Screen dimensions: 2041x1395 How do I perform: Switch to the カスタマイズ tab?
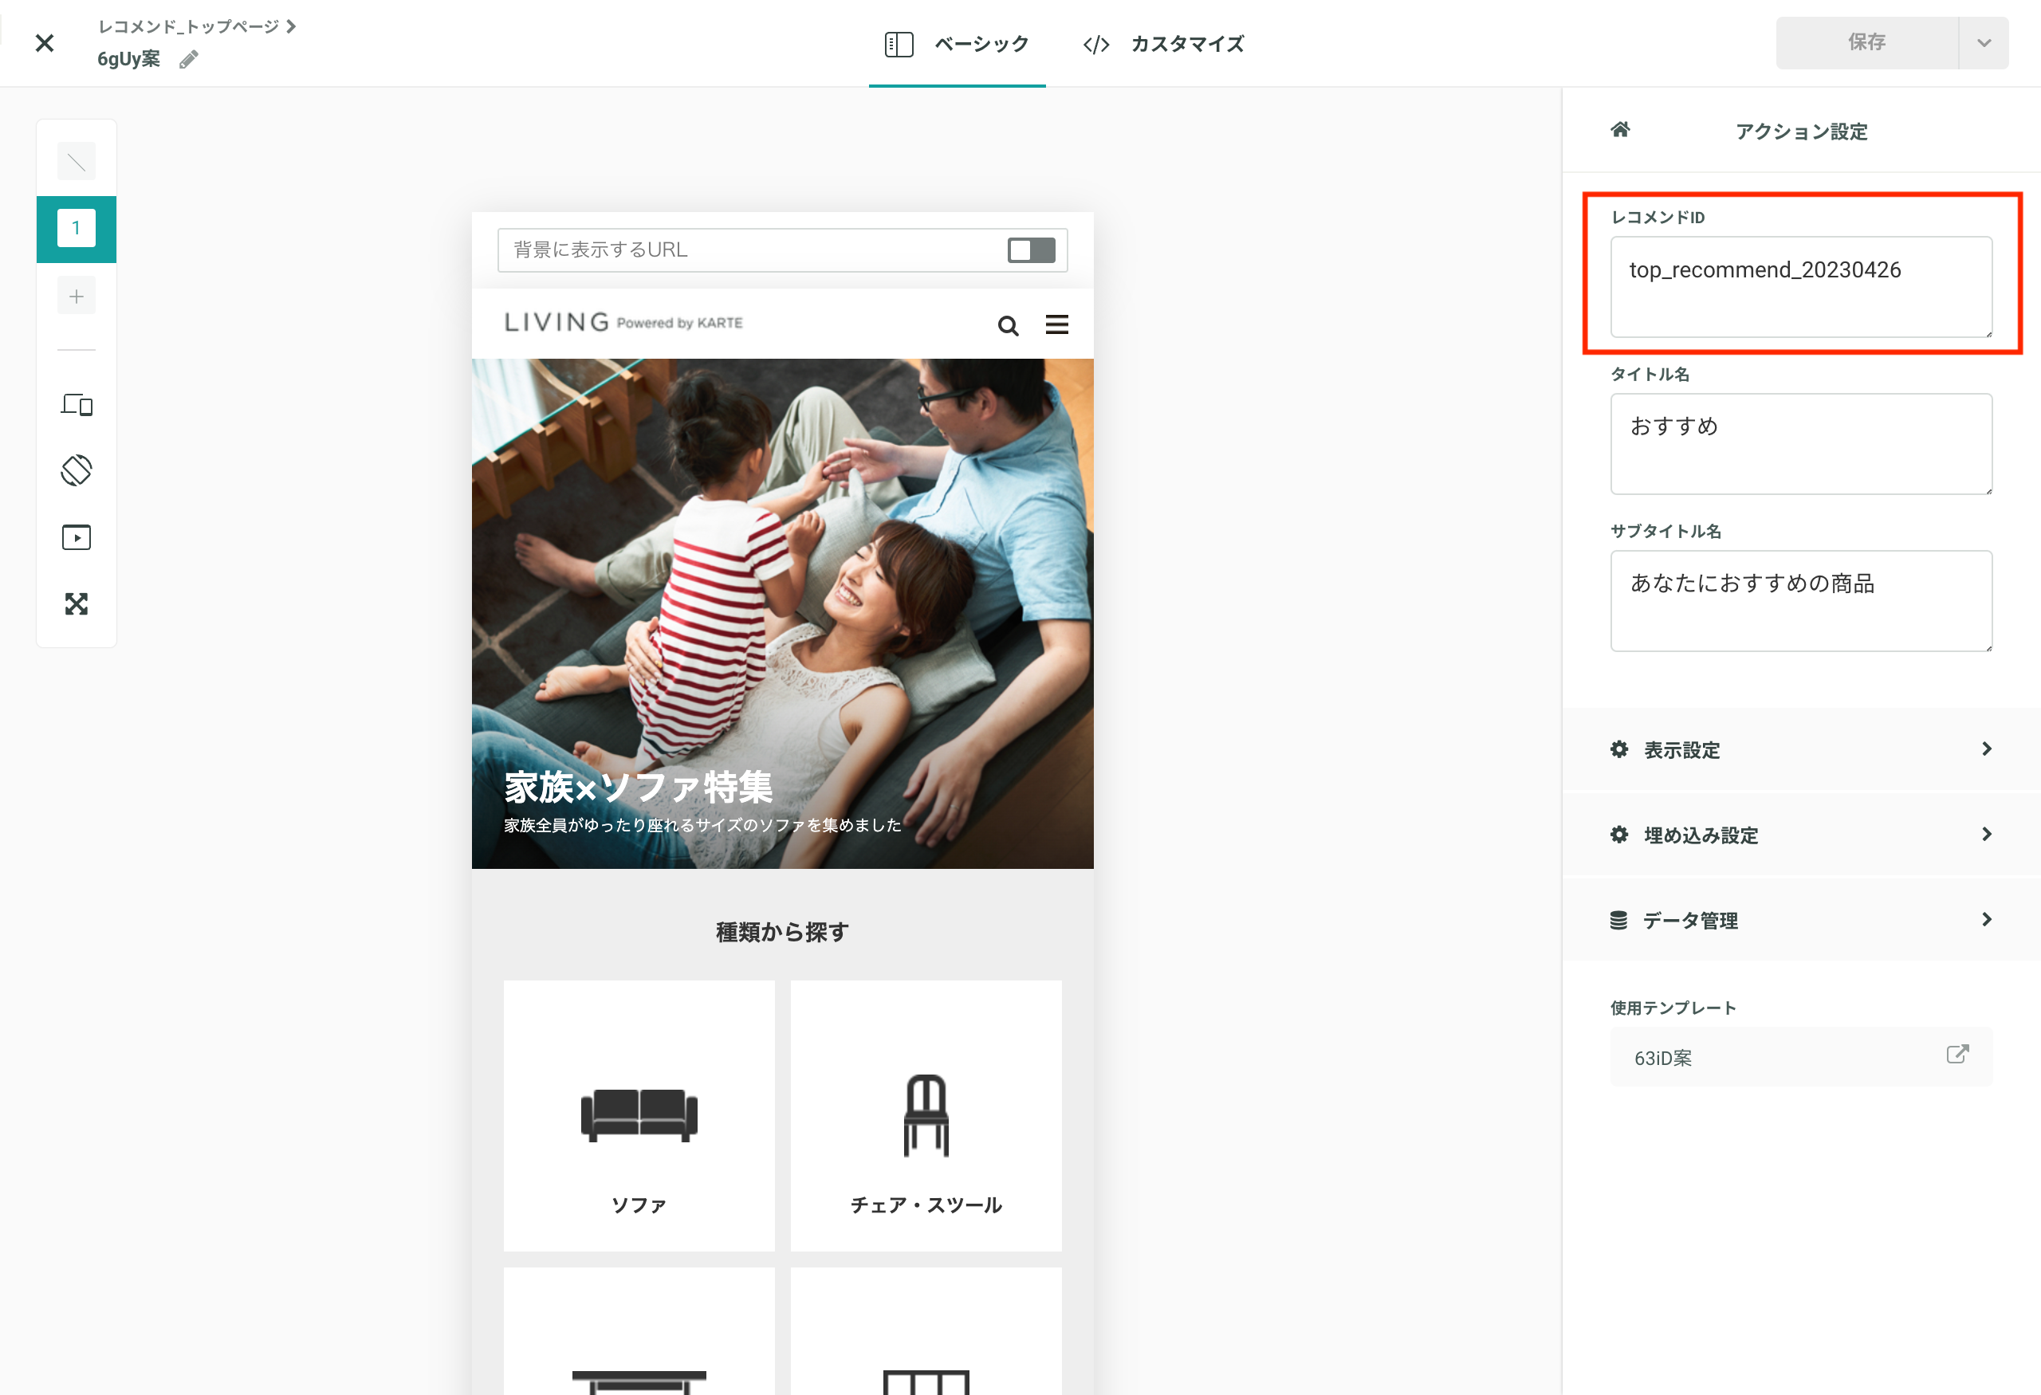(x=1164, y=44)
